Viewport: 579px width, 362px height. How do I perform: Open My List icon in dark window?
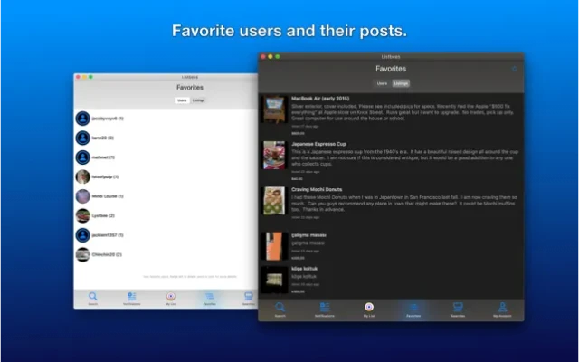click(368, 309)
